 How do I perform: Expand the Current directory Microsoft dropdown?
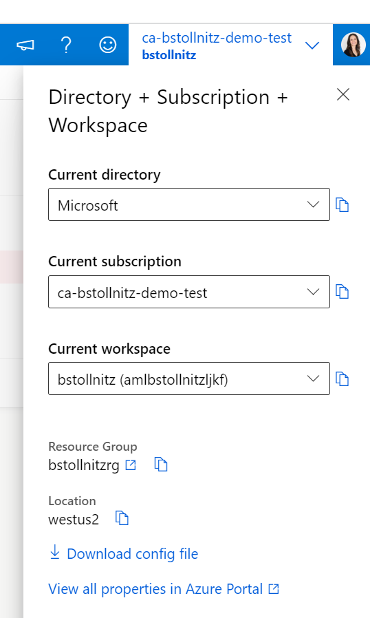[189, 204]
